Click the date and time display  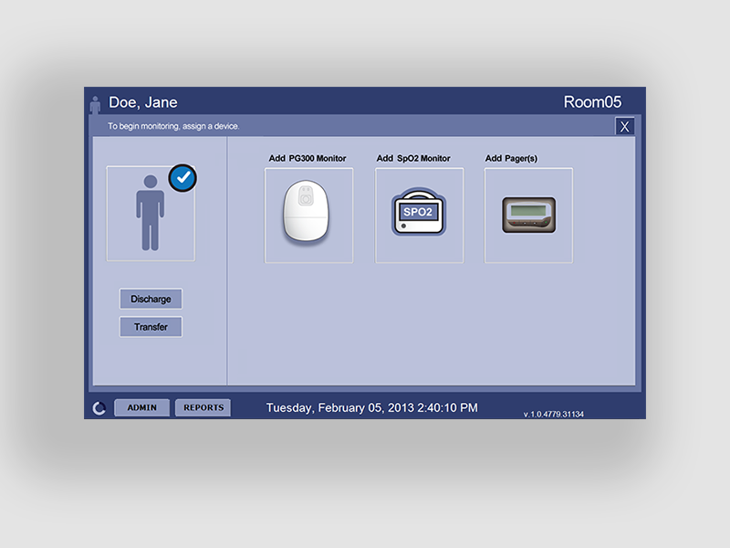click(x=371, y=407)
